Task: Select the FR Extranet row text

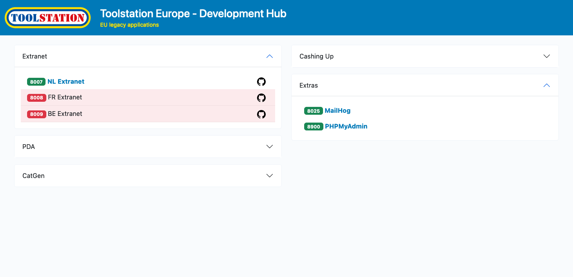Action: pyautogui.click(x=65, y=97)
